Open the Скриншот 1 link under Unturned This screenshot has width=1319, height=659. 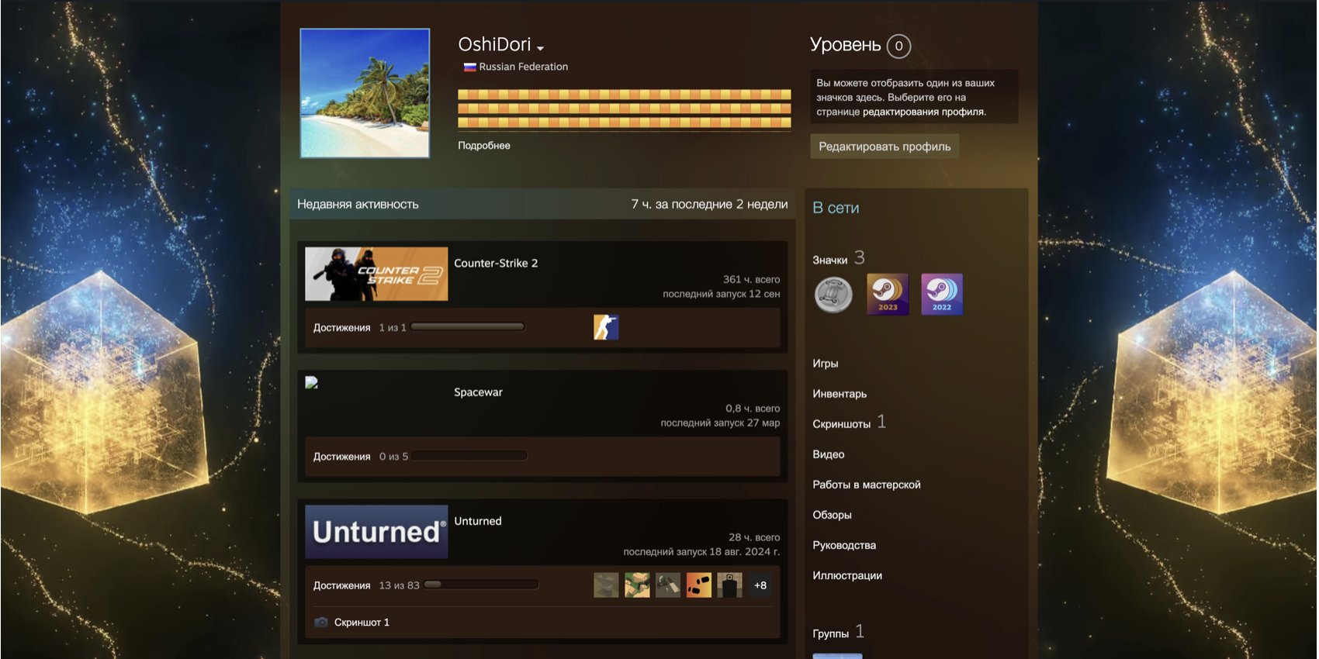coord(362,622)
